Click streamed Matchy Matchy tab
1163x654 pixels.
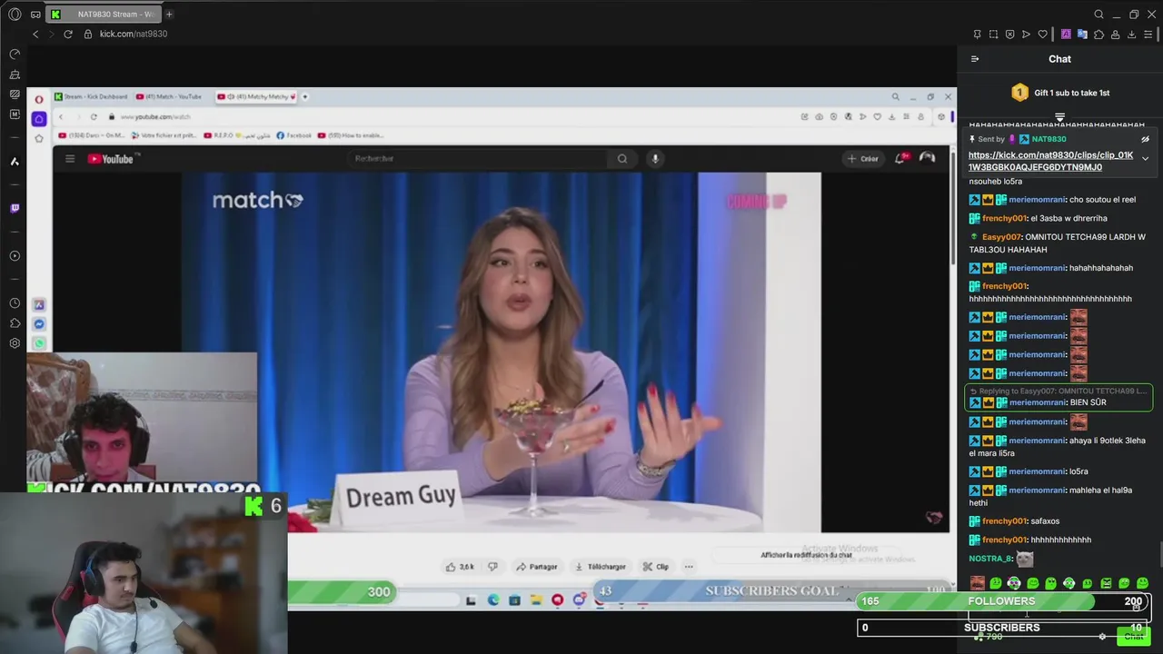[x=257, y=96]
